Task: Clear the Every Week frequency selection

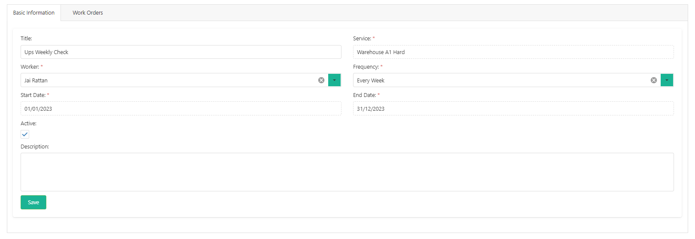Action: point(654,80)
